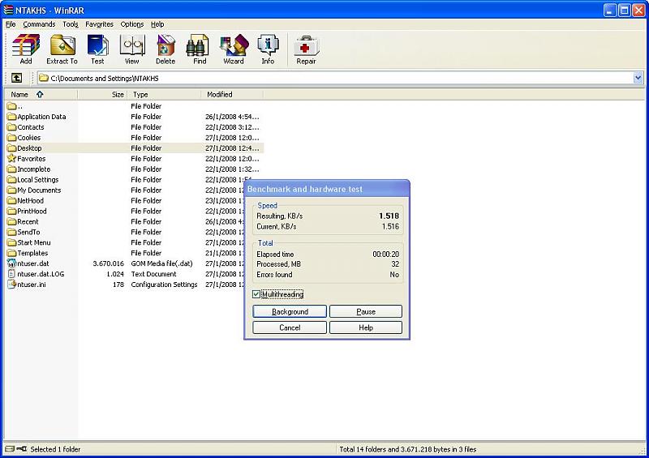Click the Background button in benchmark dialog
Image resolution: width=649 pixels, height=458 pixels.
coord(290,311)
